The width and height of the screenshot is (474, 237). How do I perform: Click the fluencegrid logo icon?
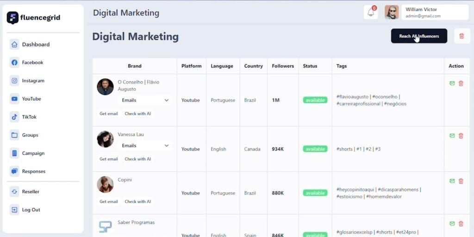[x=12, y=18]
